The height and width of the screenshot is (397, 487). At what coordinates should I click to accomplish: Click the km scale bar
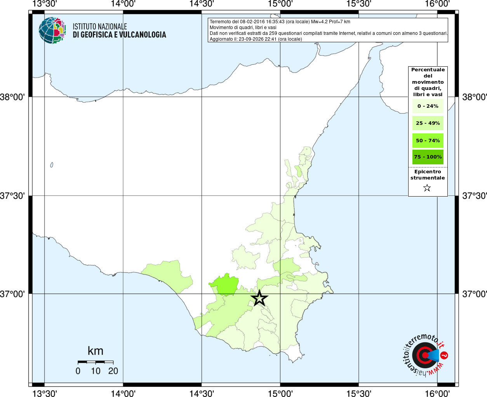pos(96,362)
